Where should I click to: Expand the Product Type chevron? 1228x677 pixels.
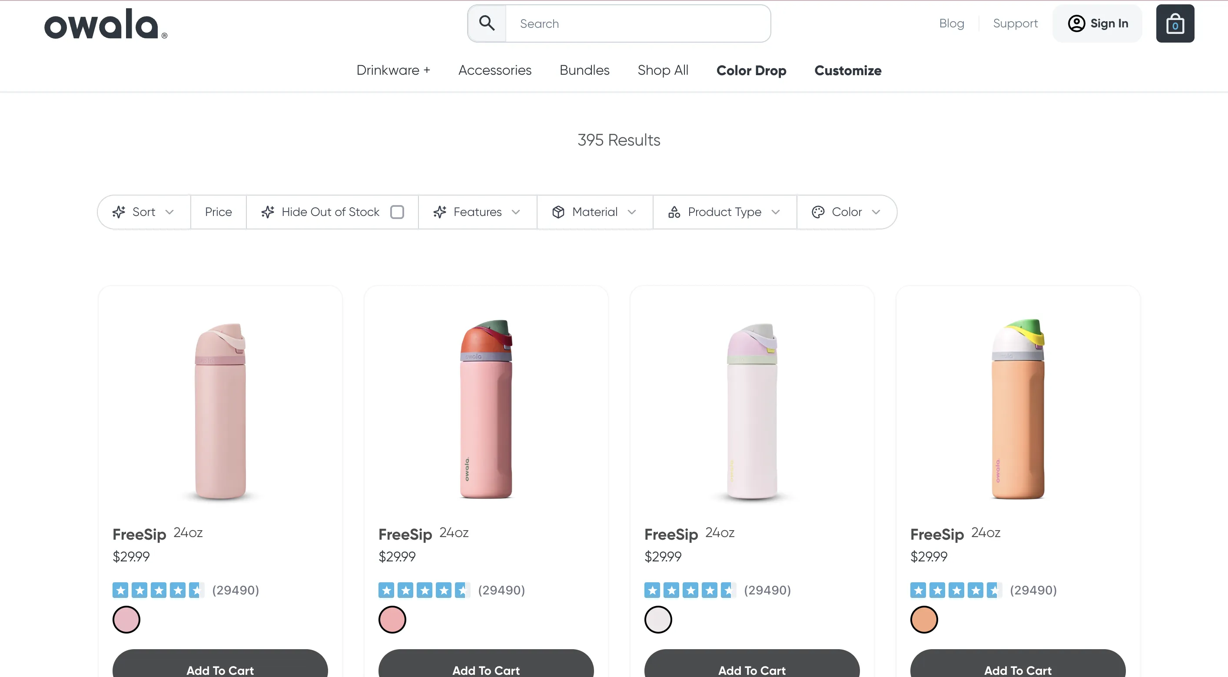pos(776,212)
